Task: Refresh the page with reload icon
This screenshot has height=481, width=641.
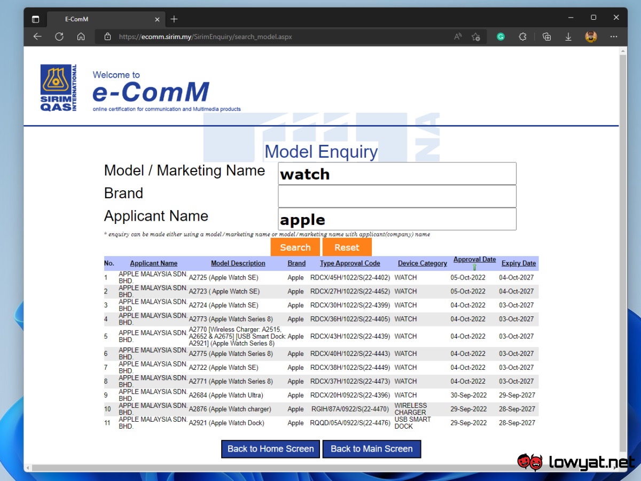Action: [59, 37]
